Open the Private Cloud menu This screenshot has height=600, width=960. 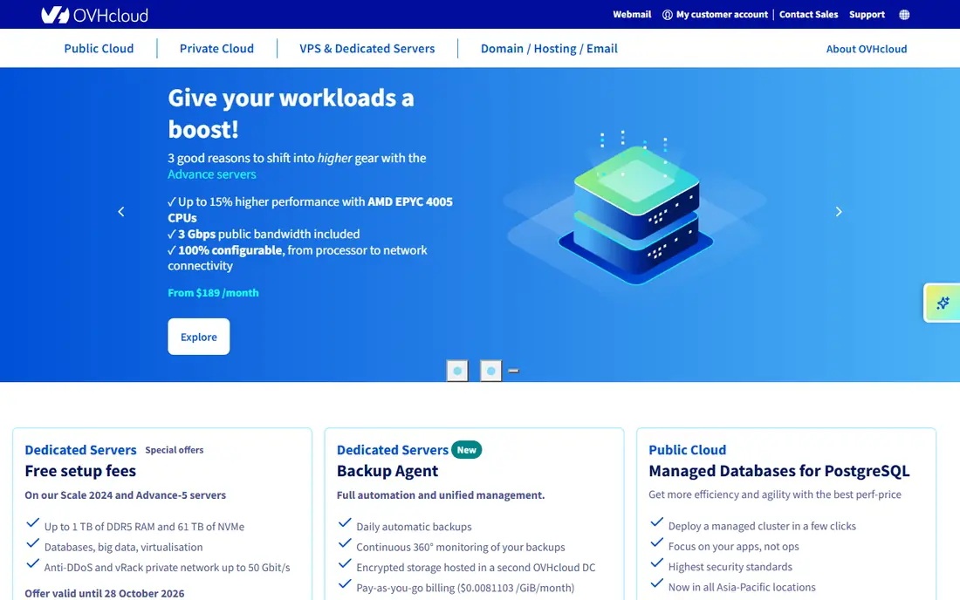point(216,48)
